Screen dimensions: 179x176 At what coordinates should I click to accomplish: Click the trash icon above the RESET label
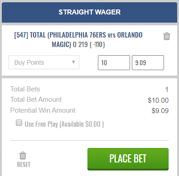[x=23, y=156]
